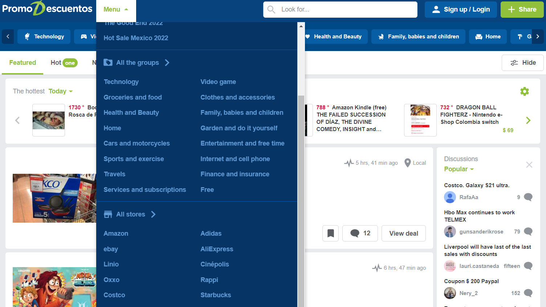
Task: Click the search magnifier icon
Action: click(x=271, y=9)
